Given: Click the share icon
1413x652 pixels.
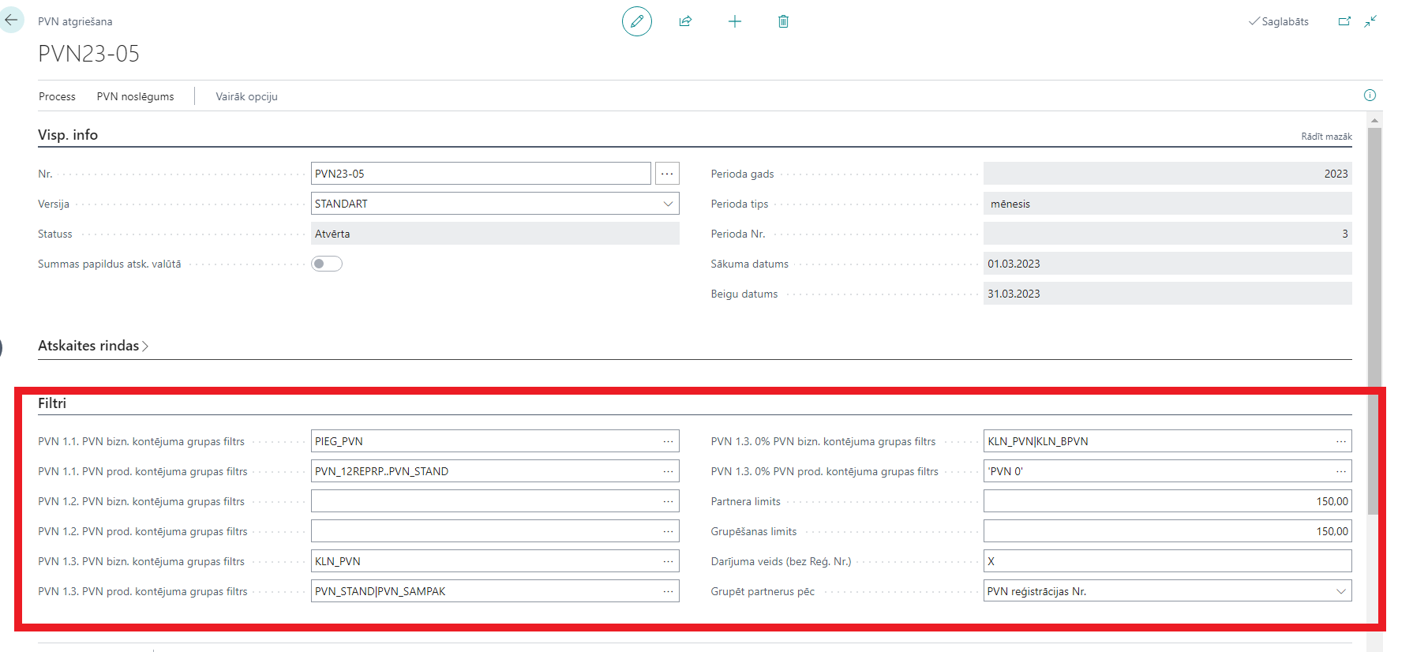Looking at the screenshot, I should [x=685, y=21].
